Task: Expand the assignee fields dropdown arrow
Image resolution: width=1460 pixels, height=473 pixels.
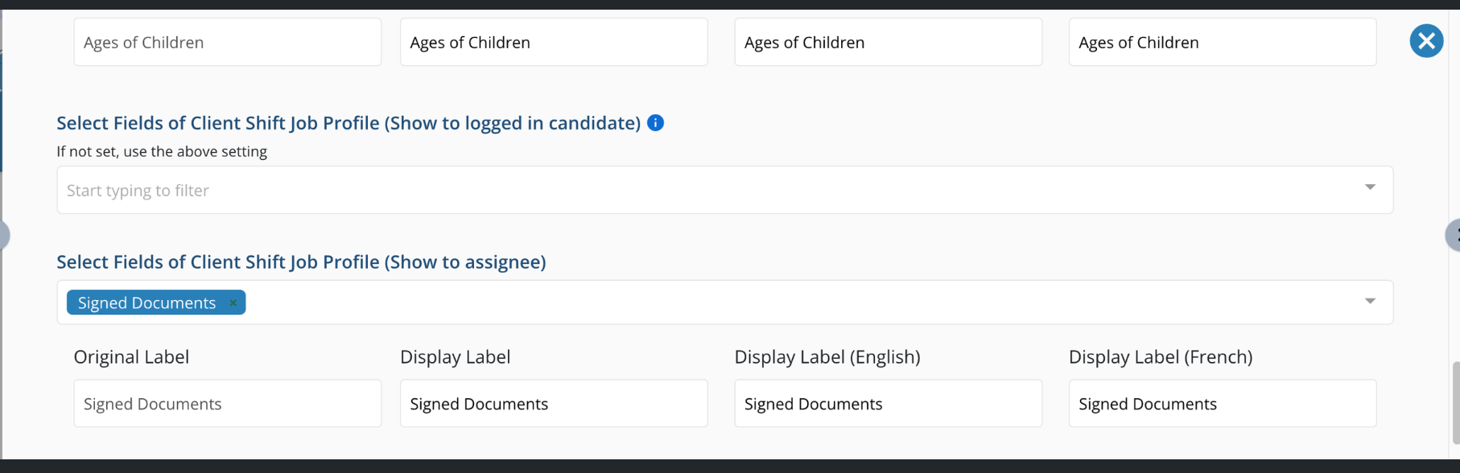Action: click(1370, 302)
